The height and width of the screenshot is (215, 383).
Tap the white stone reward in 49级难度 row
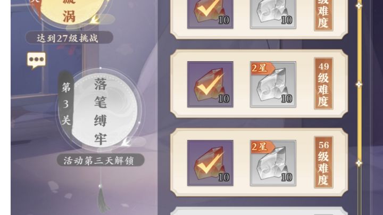click(273, 84)
